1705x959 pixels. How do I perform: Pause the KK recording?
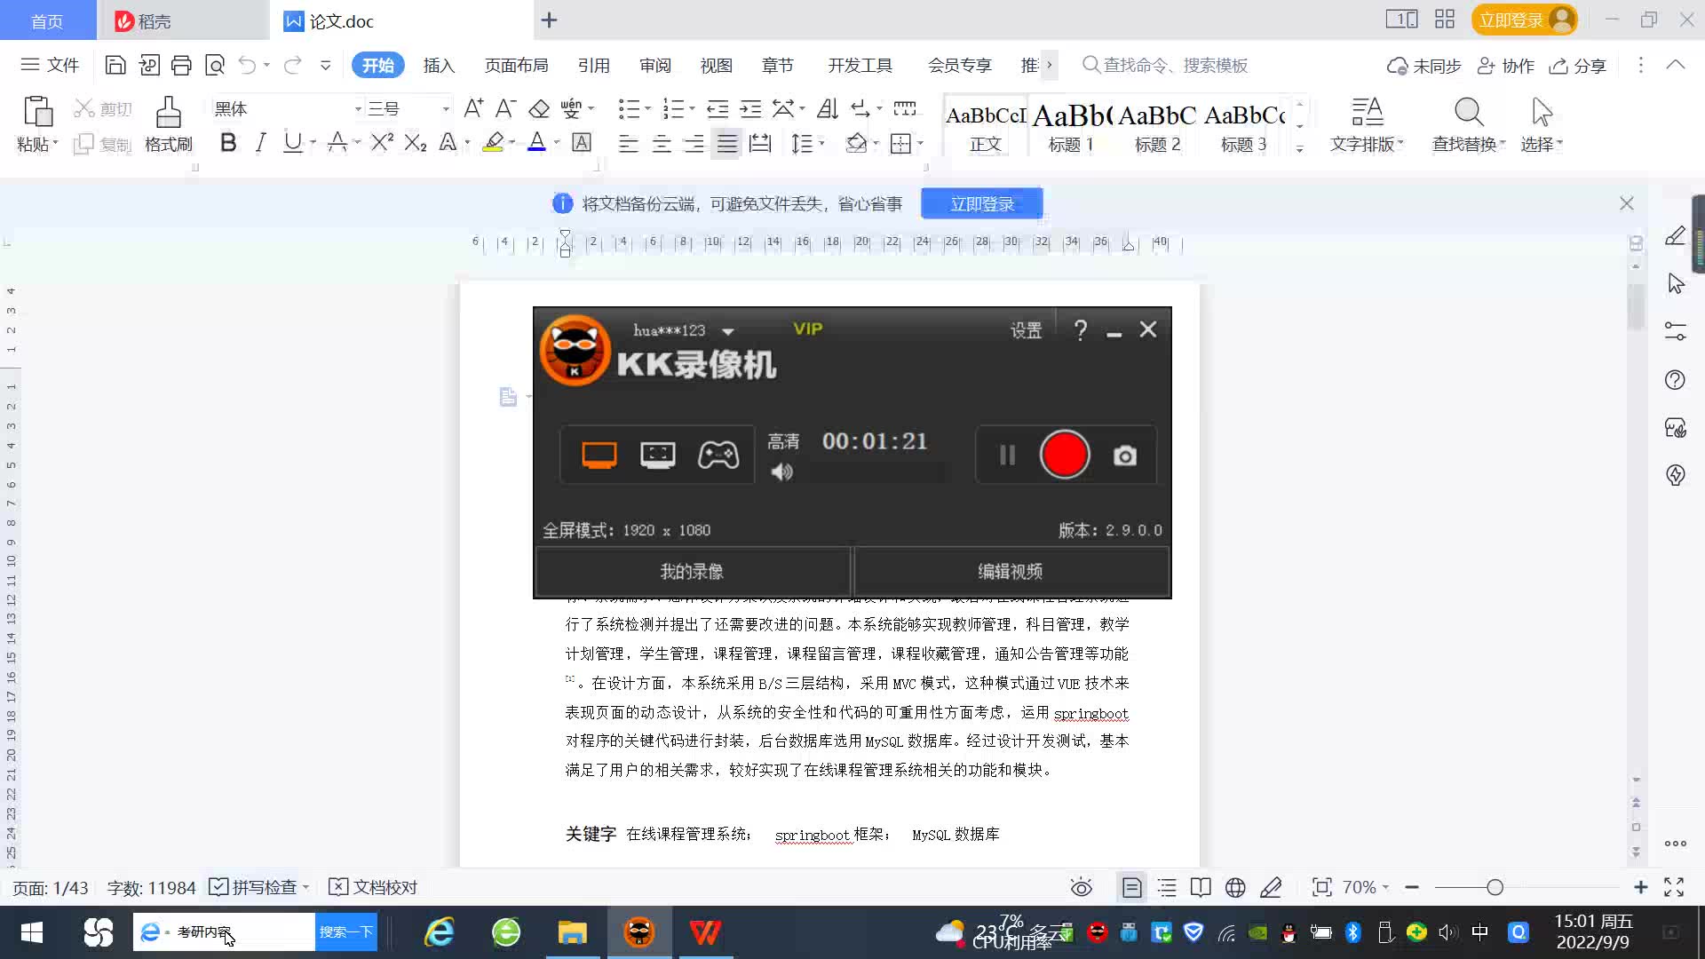(1007, 456)
